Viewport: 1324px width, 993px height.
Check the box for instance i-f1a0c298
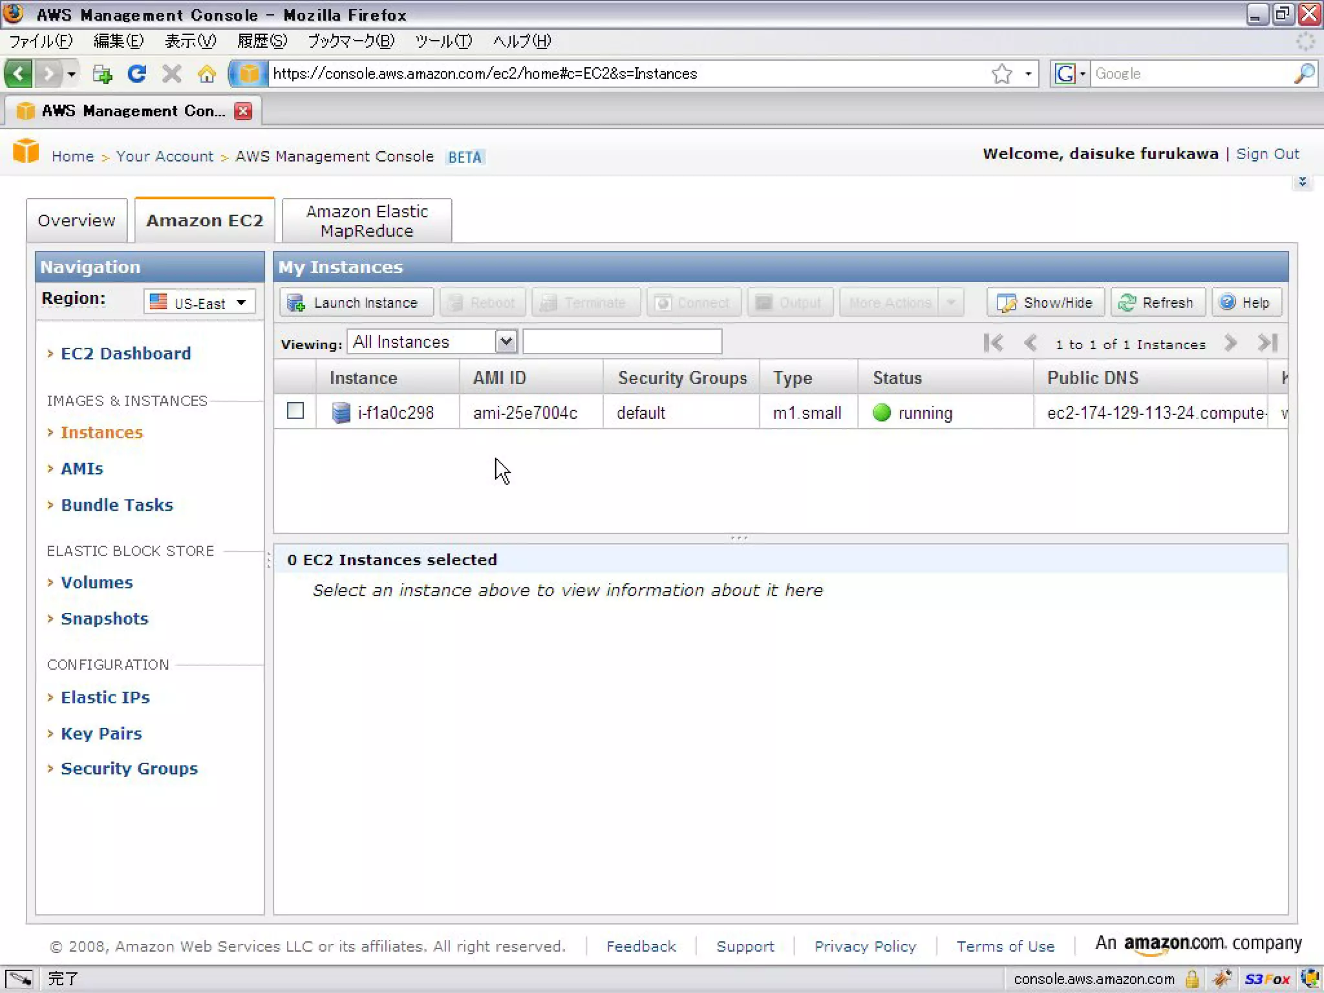pos(295,411)
